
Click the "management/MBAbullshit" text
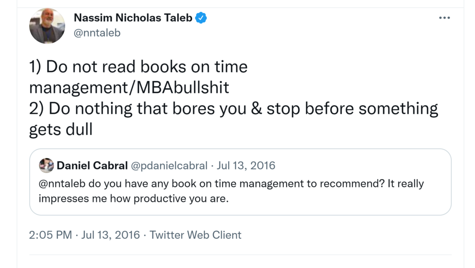pos(129,88)
